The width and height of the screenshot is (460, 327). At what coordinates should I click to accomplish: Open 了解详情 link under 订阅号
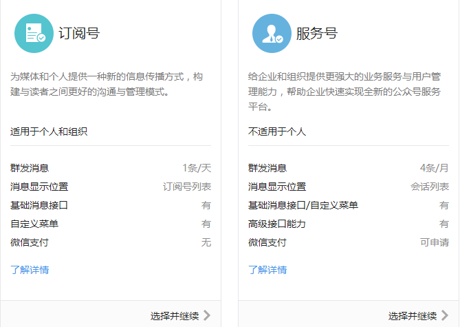(30, 270)
